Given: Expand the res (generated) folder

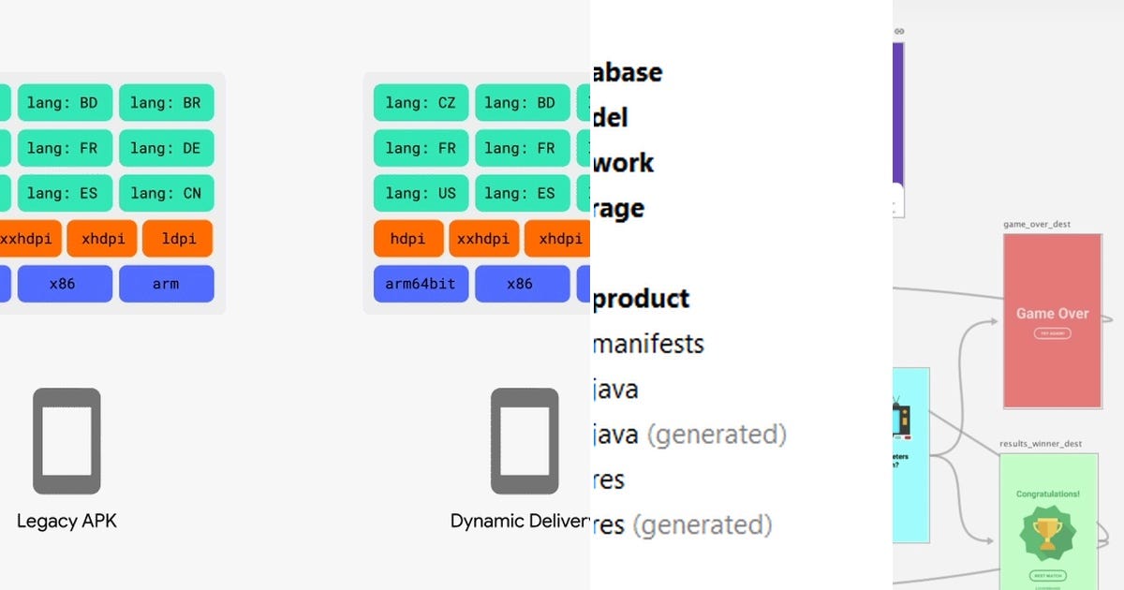Looking at the screenshot, I should (x=684, y=525).
